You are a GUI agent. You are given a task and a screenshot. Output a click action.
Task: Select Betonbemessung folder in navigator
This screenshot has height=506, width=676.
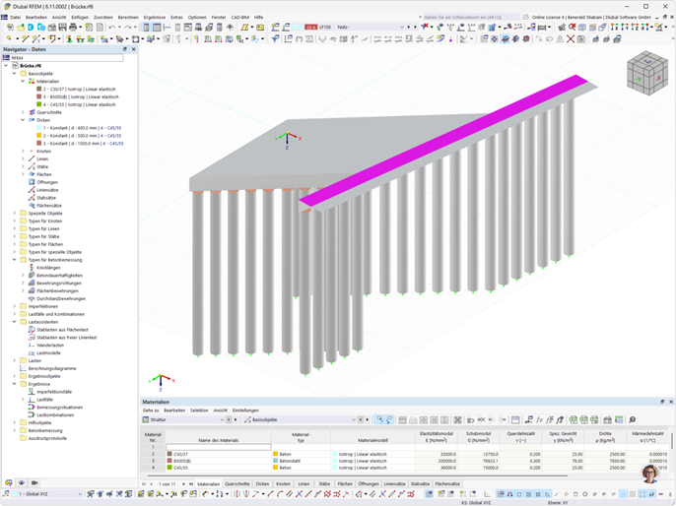45,430
